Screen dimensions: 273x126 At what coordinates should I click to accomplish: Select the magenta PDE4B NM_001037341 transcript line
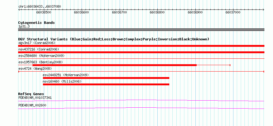click(x=141, y=100)
